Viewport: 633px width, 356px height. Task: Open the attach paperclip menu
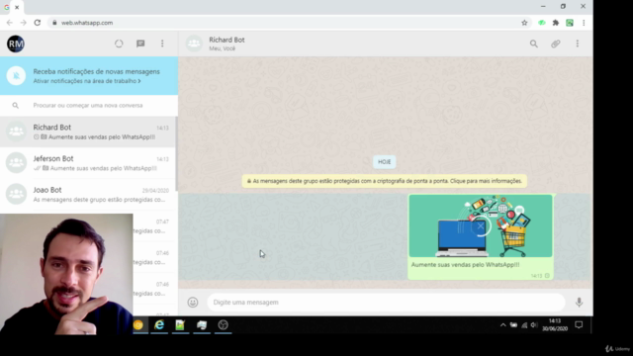(x=556, y=44)
